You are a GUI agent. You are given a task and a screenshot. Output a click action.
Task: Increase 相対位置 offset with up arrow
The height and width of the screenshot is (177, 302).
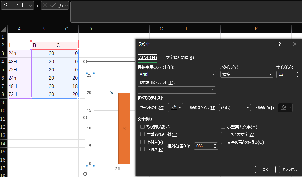click(x=215, y=144)
